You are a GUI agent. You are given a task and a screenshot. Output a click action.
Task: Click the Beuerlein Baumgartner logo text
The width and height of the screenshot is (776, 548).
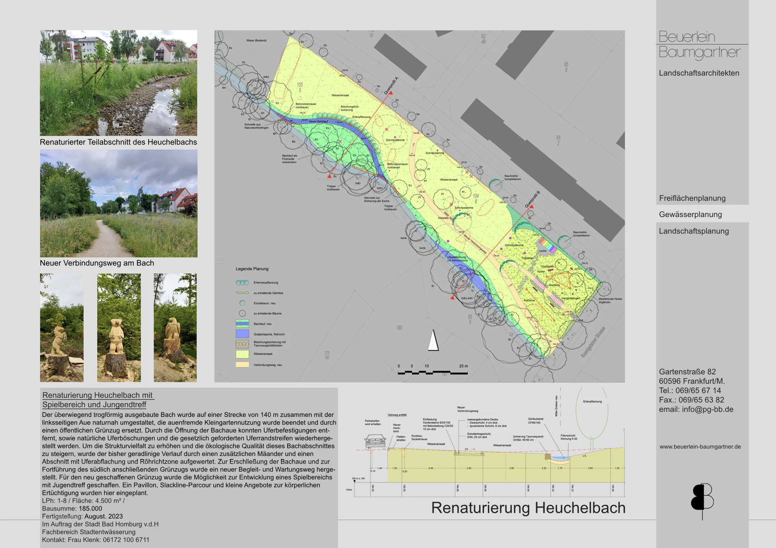point(699,44)
